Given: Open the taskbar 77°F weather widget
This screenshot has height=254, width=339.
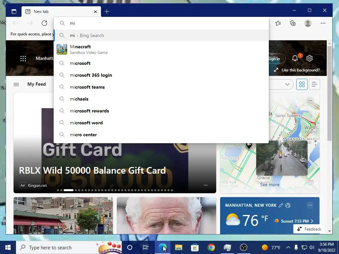Looking at the screenshot, I should (271, 247).
